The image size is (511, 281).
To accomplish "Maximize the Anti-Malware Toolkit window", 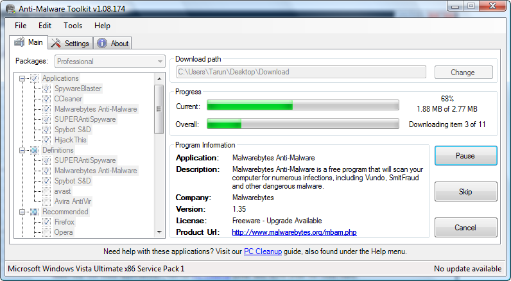I will [x=471, y=6].
